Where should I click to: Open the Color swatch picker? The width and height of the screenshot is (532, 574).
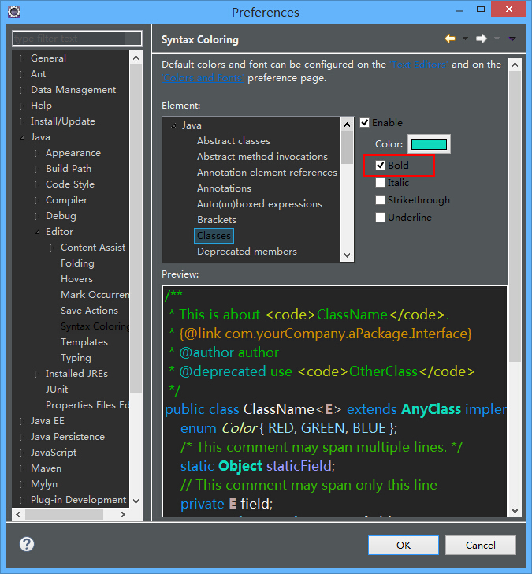pyautogui.click(x=429, y=144)
